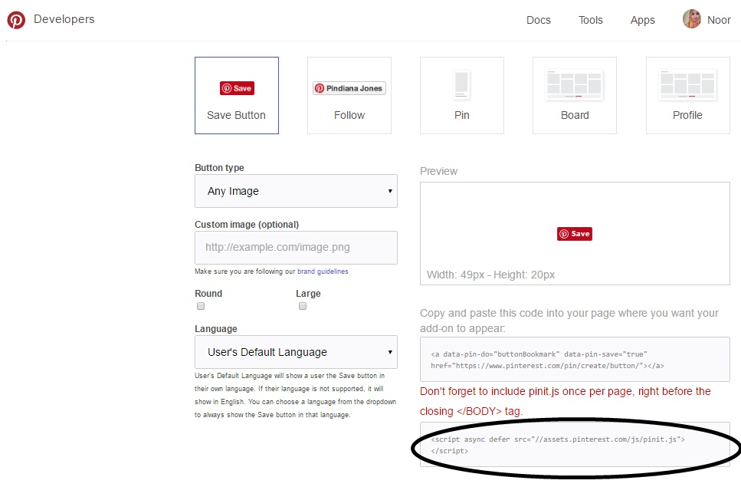Click the Pin thumbnail icon
The height and width of the screenshot is (487, 741).
click(x=461, y=84)
